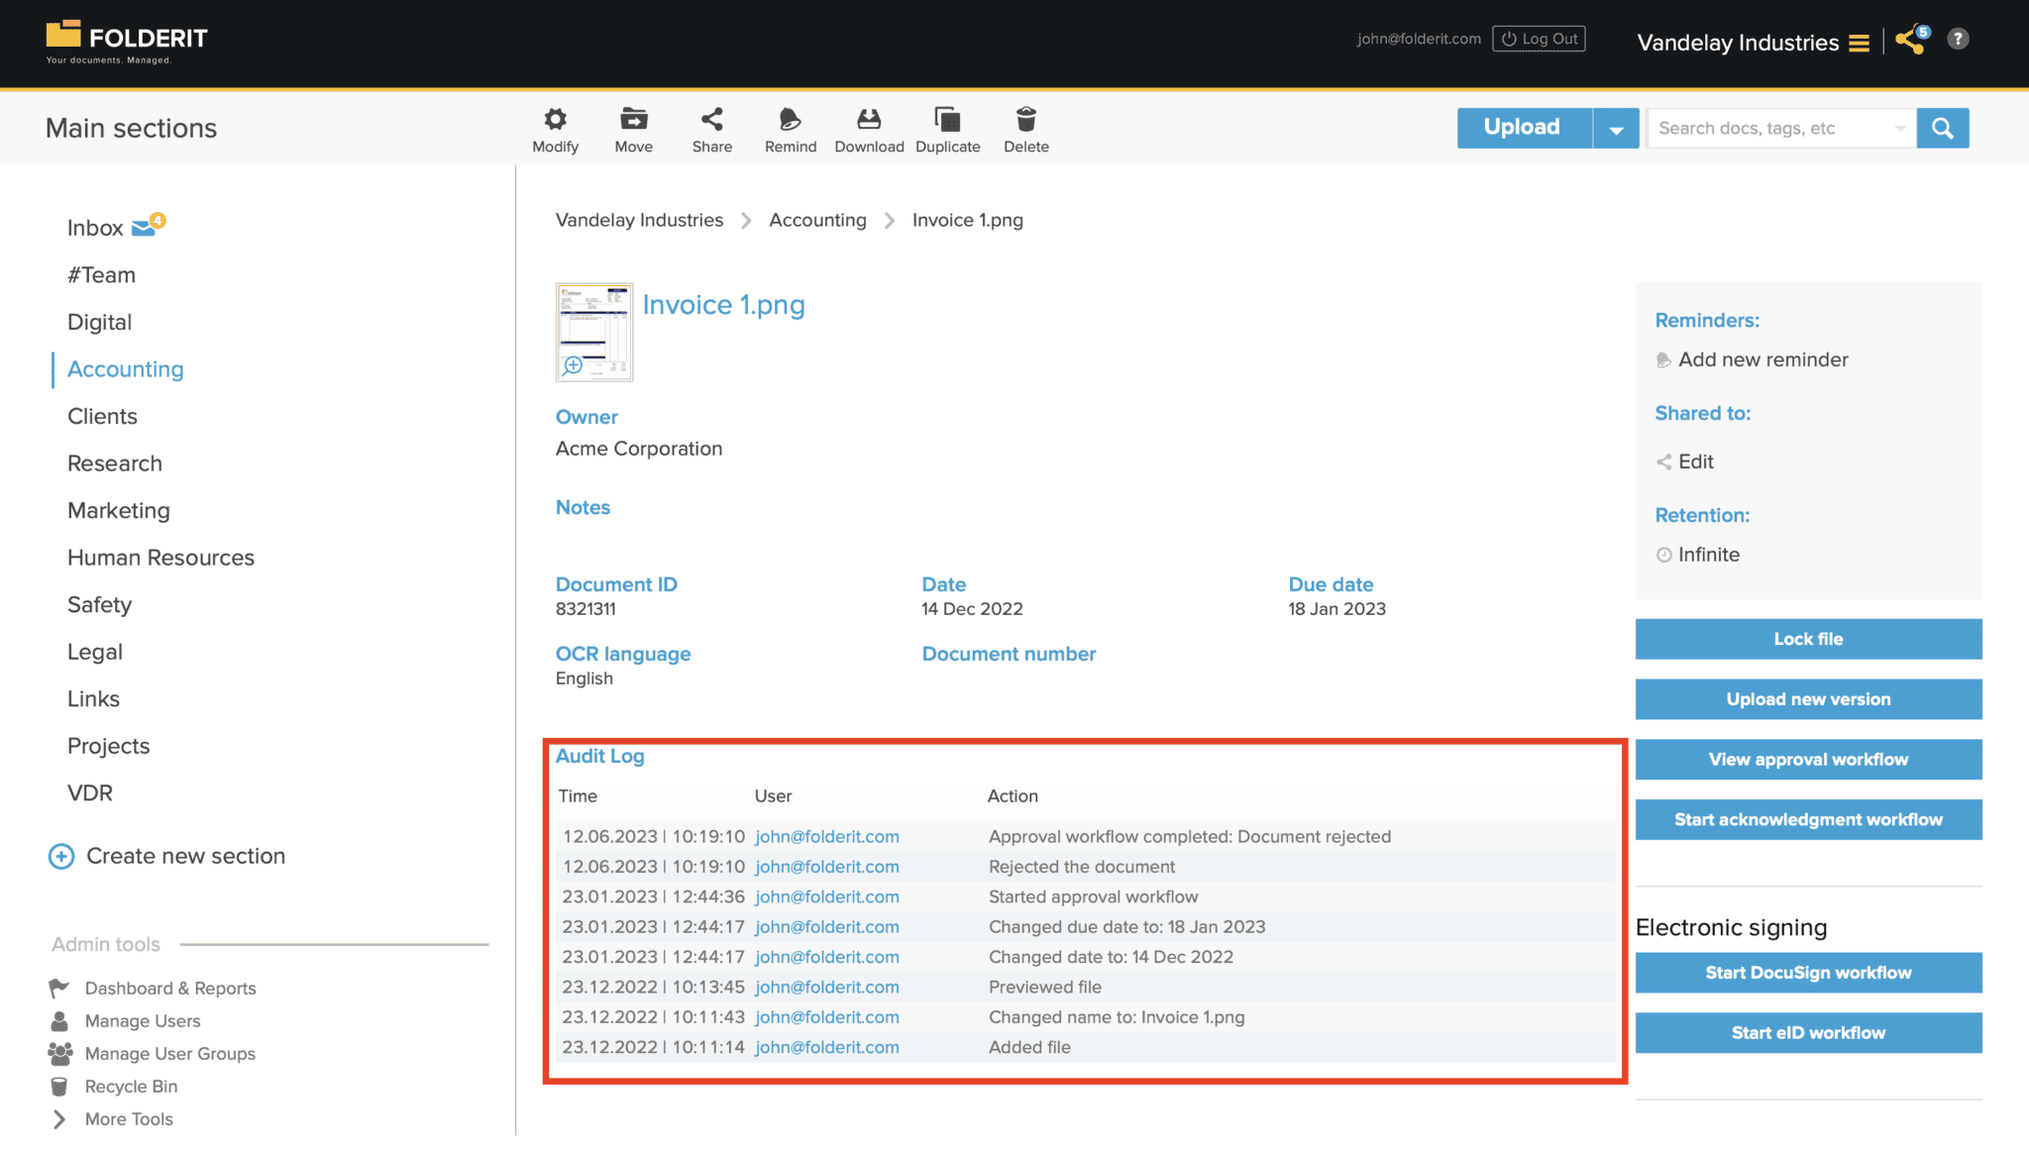Viewport: 2029px width, 1150px height.
Task: Click the Move folder icon
Action: pyautogui.click(x=634, y=120)
